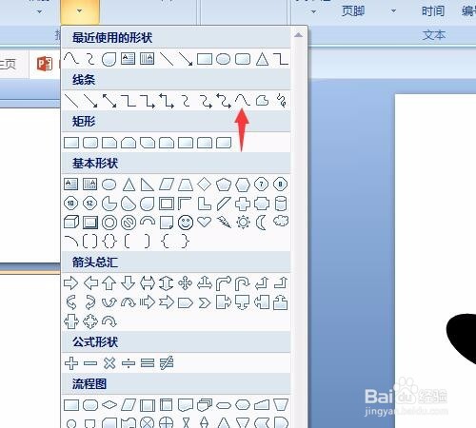Choose recently used Isosceles Triangle shape
The height and width of the screenshot is (428, 476).
[x=262, y=59]
